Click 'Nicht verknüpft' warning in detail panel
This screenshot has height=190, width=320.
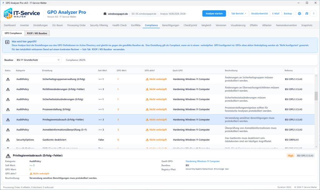(39, 173)
